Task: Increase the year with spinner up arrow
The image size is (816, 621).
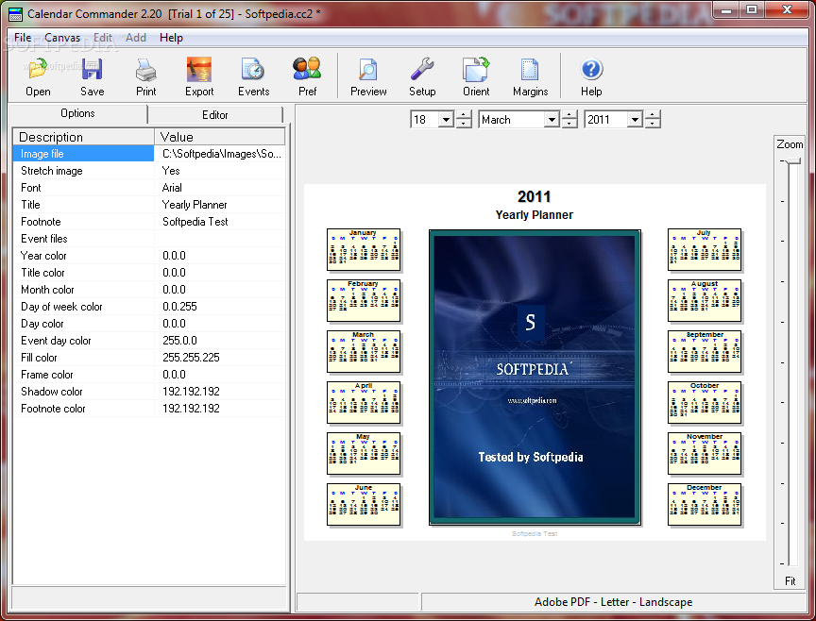Action: coord(653,115)
